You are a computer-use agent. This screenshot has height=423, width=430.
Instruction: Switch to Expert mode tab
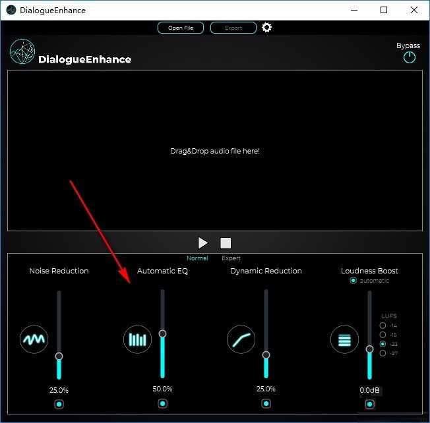click(231, 258)
